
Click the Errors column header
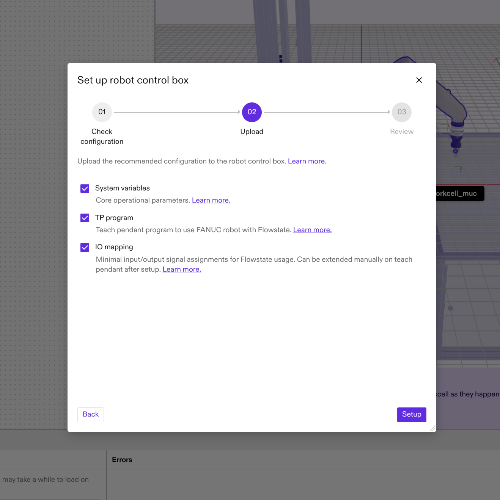click(x=122, y=459)
